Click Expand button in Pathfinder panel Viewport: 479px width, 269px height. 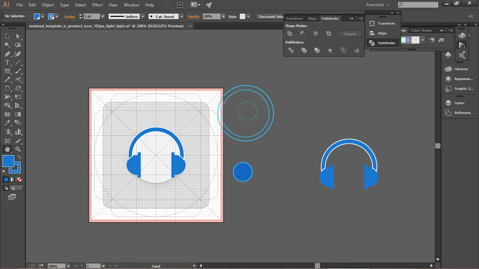pos(350,34)
